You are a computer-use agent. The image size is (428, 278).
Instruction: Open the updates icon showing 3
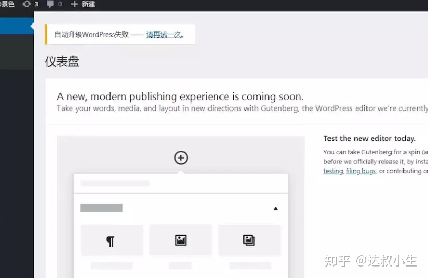(30, 4)
